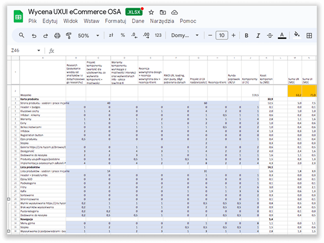
Task: Open more number formats 123
Action: point(158,35)
